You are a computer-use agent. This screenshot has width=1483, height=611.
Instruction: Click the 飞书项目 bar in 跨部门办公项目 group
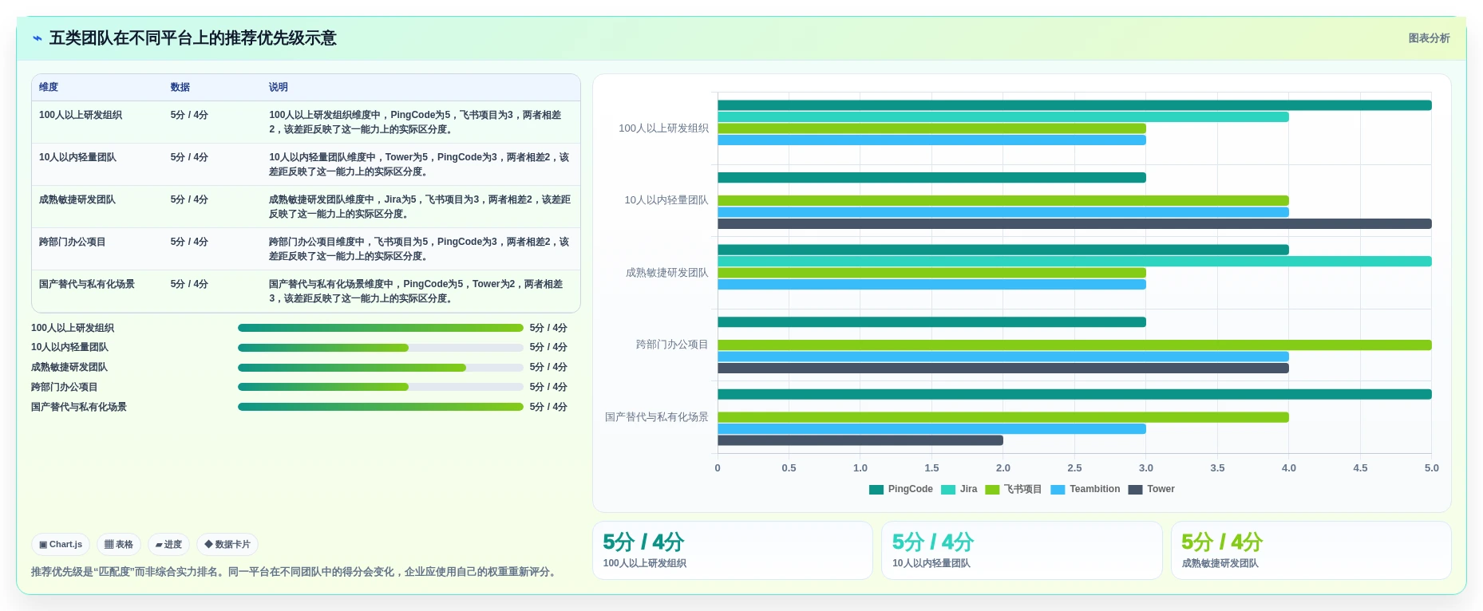coord(1074,345)
